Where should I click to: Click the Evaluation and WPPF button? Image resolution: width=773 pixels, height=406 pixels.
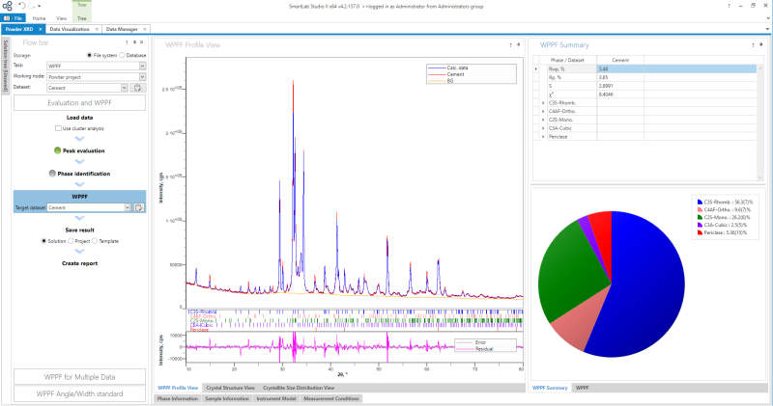[x=79, y=103]
